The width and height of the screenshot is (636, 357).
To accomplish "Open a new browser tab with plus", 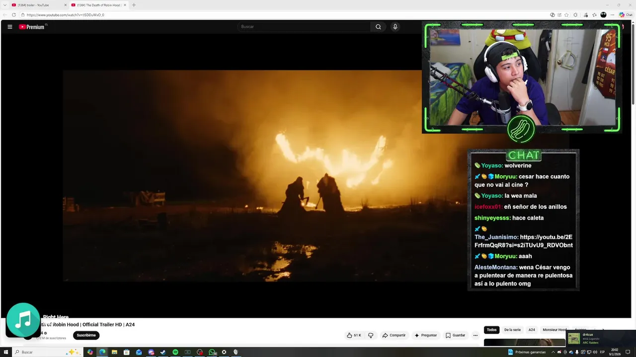I will click(x=134, y=5).
